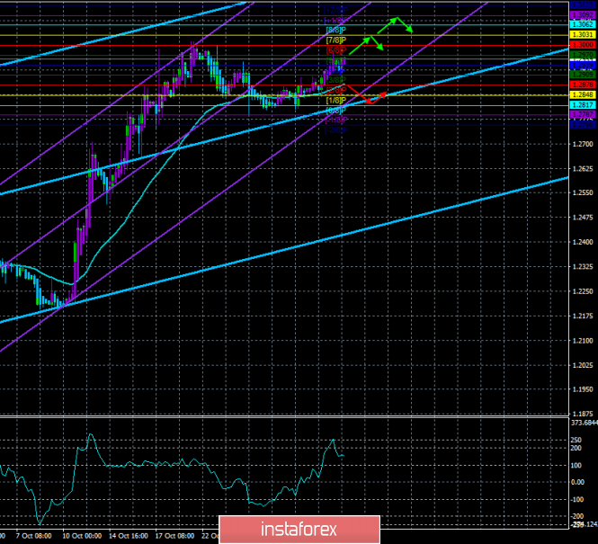Screen dimensions: 598x544
Task: Click the cyan 1.3062 price level tag
Action: (583, 24)
